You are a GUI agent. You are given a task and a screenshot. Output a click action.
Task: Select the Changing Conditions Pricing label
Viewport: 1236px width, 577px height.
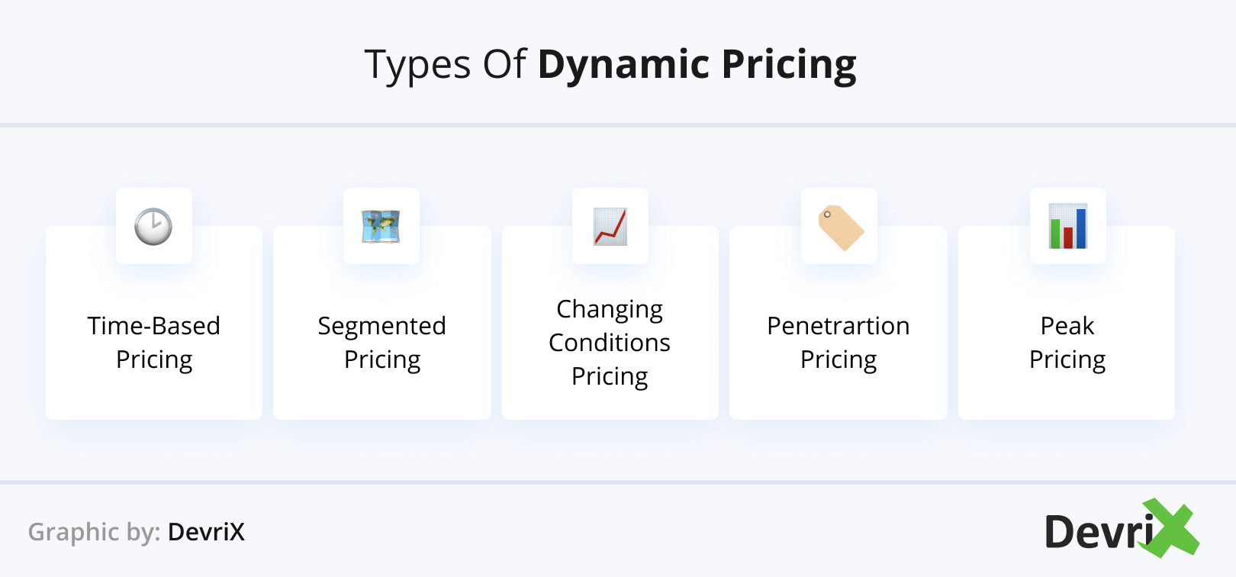point(610,342)
